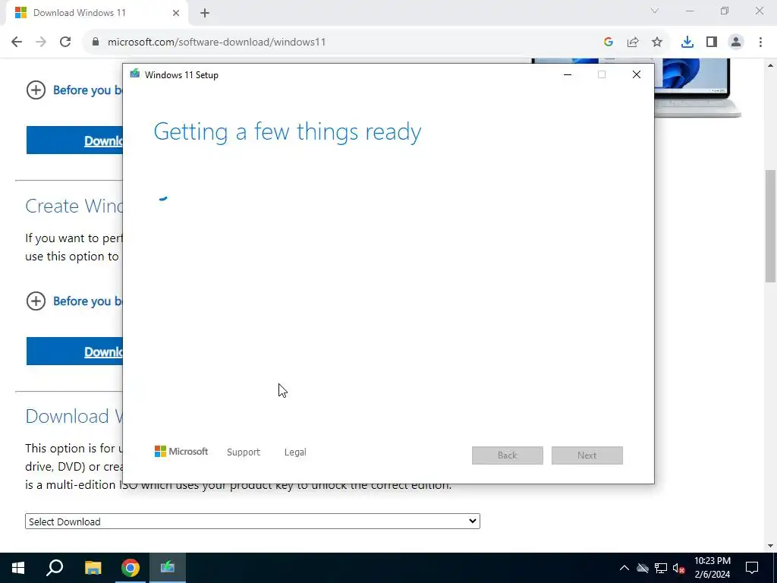Click the Microsoft logo in Setup
This screenshot has height=583, width=777.
point(181,452)
